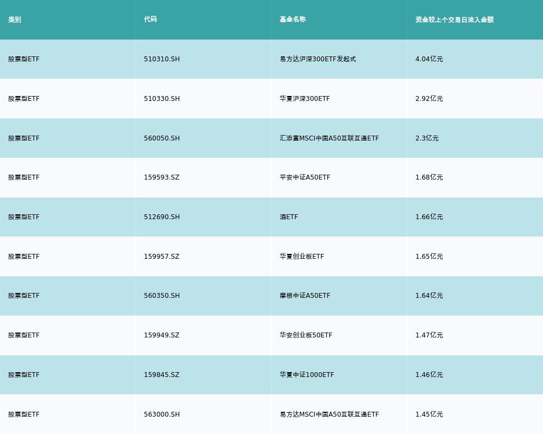Click fund name 易方达沪深300ETF发起式
This screenshot has width=543, height=434.
[318, 59]
